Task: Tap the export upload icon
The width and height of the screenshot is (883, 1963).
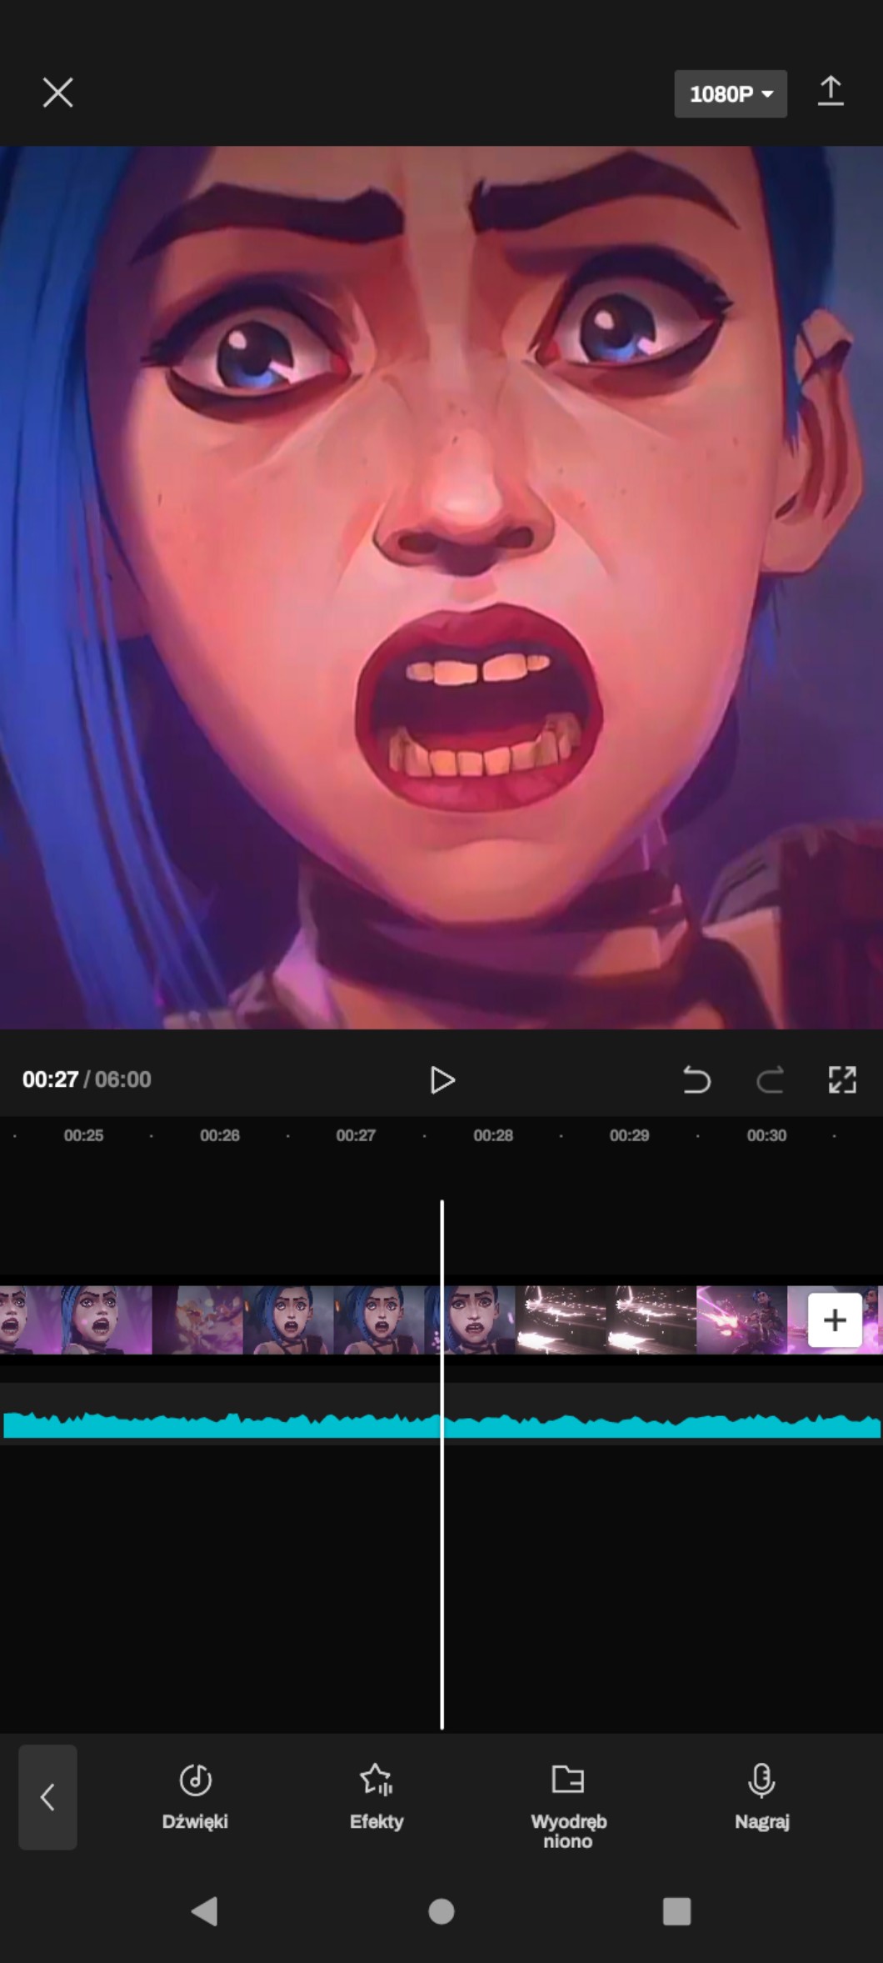Action: click(x=830, y=92)
